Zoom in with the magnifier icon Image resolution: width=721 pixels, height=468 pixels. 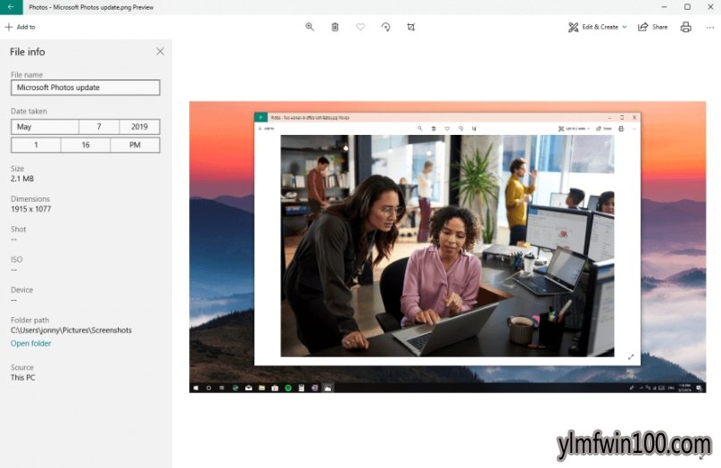pyautogui.click(x=310, y=27)
